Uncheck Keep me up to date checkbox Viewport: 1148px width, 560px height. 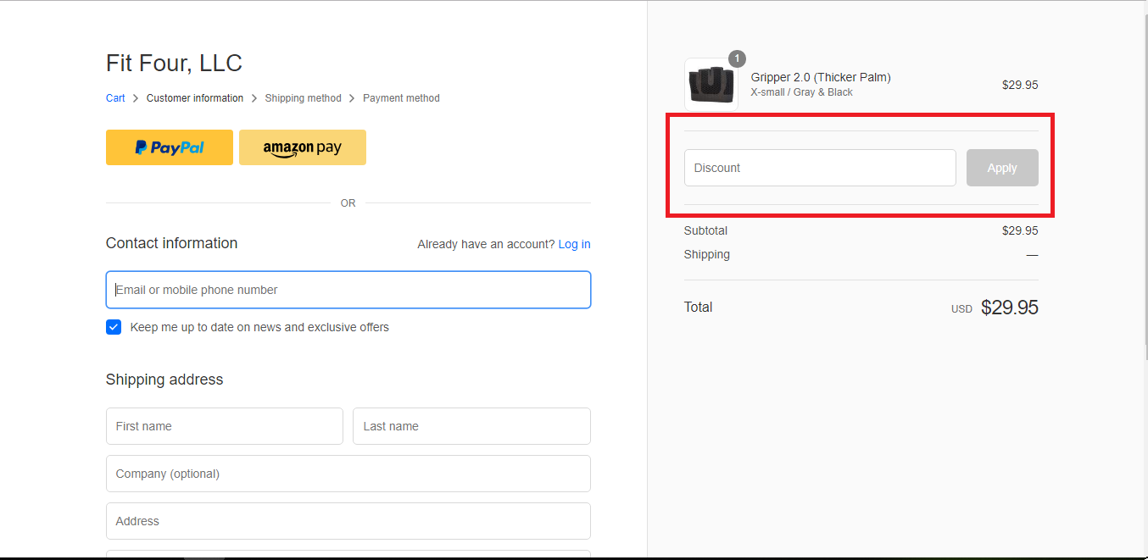(114, 327)
